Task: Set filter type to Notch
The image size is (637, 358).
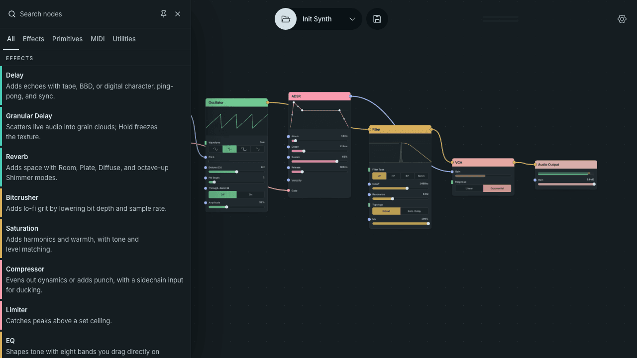Action: click(421, 176)
